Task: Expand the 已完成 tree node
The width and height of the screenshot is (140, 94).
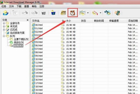Action: (x=4, y=29)
